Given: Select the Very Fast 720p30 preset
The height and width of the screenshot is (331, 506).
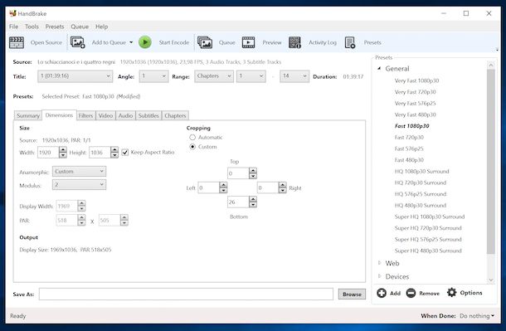Looking at the screenshot, I should pos(415,92).
